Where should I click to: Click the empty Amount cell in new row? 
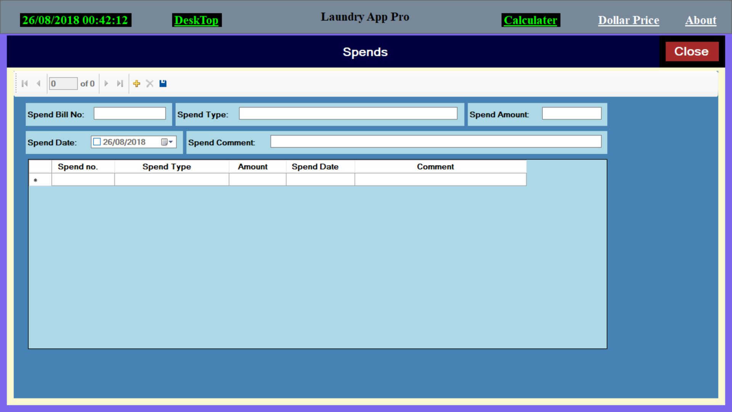click(x=257, y=180)
